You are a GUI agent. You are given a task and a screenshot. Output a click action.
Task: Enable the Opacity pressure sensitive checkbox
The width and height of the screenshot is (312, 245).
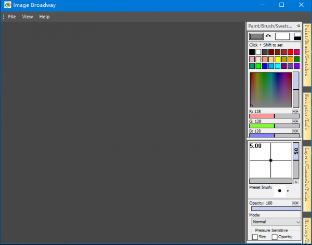[275, 237]
